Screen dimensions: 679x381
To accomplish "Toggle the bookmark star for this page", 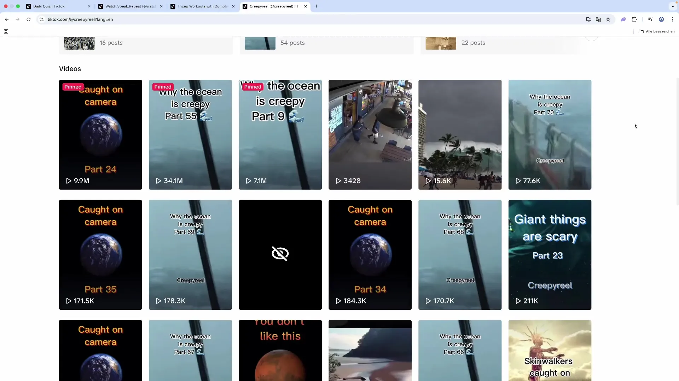I will 608,19.
